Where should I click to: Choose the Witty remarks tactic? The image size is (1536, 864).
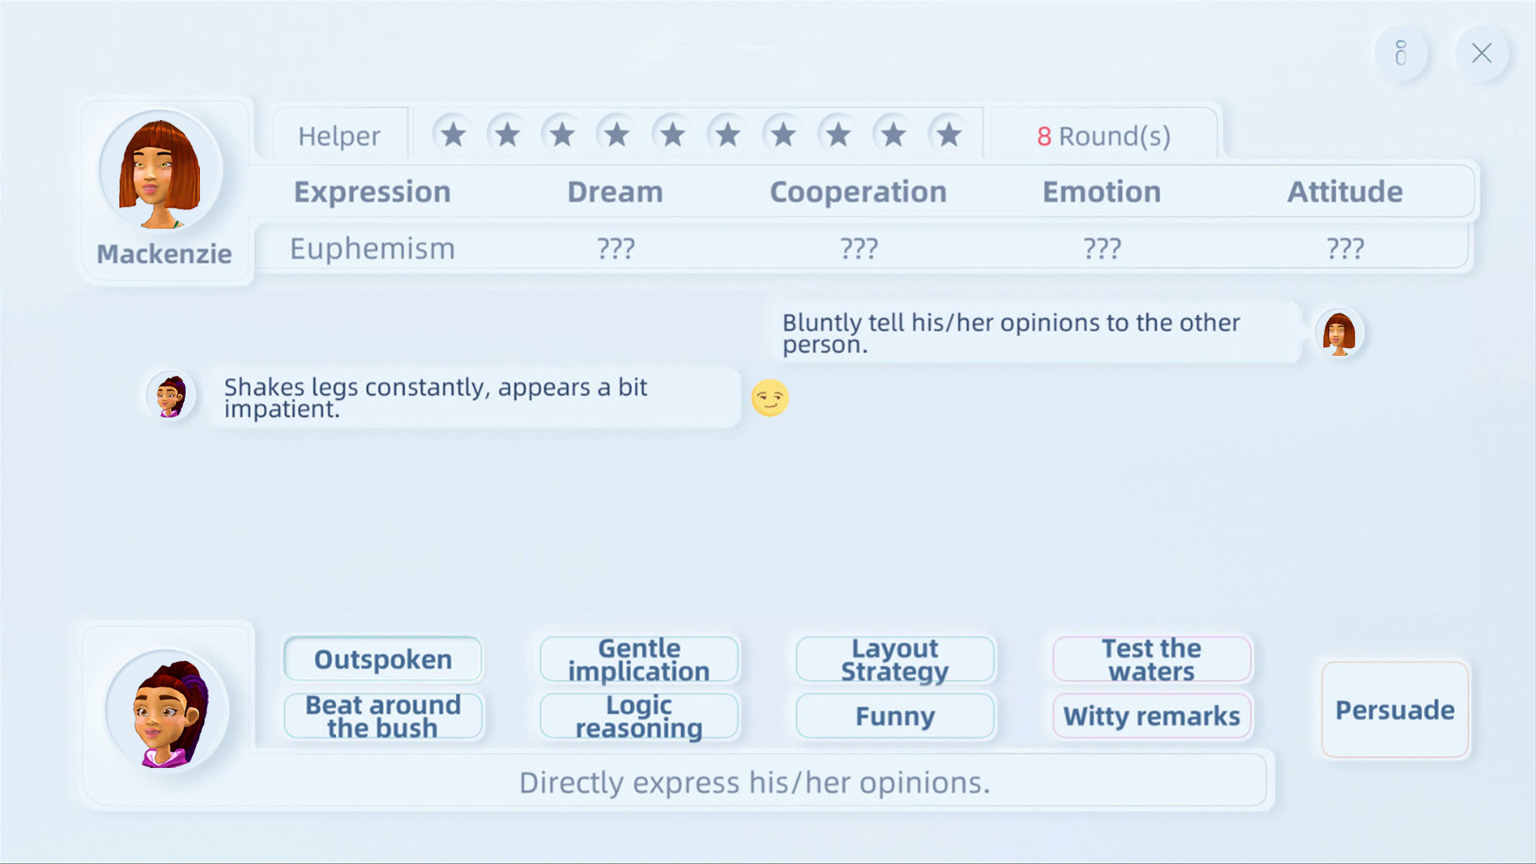point(1150,716)
